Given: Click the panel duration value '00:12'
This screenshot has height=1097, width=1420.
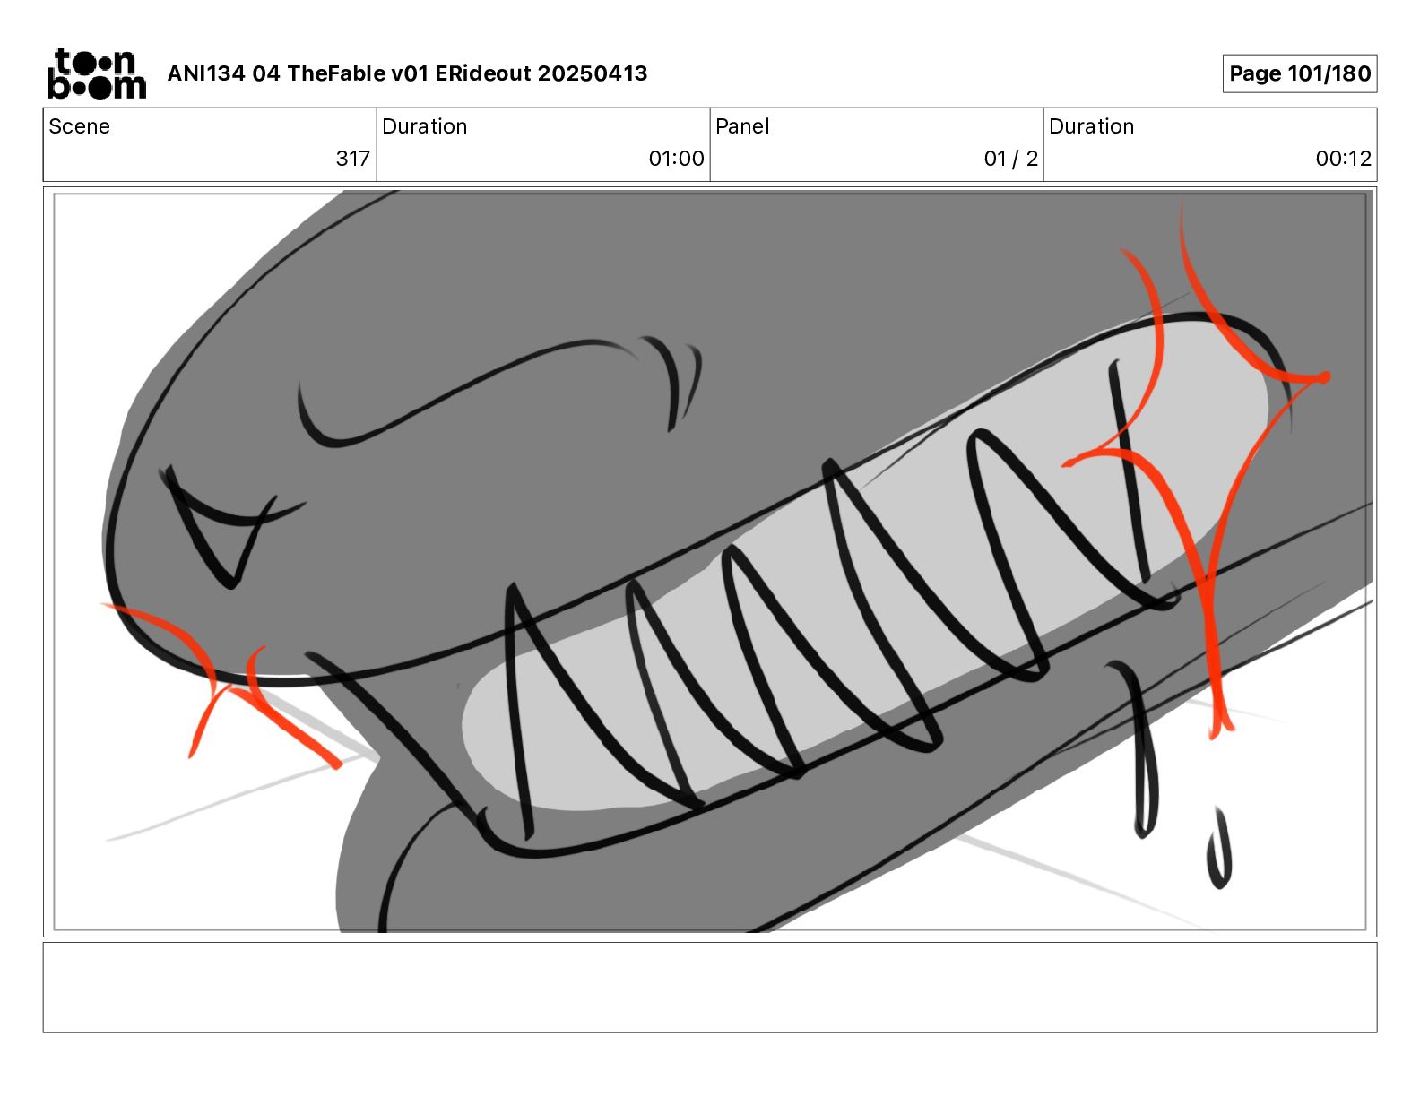Looking at the screenshot, I should [x=1343, y=159].
